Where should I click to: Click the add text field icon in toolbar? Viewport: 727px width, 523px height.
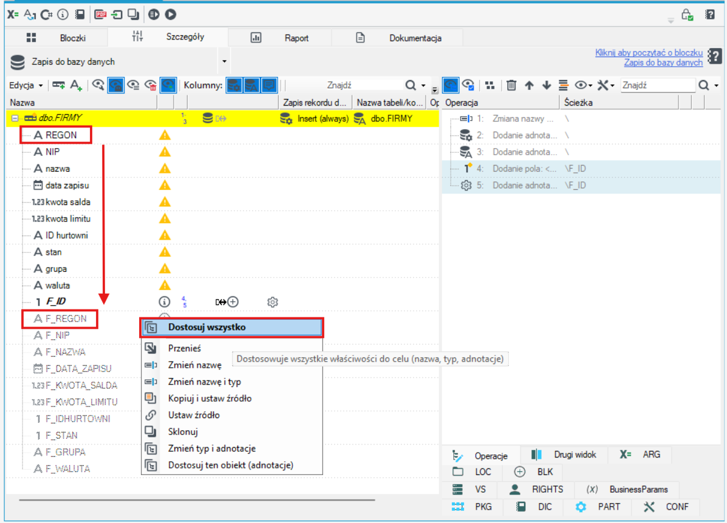76,85
